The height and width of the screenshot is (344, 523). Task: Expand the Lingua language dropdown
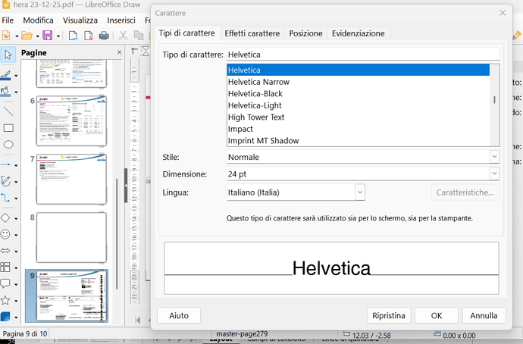point(360,193)
